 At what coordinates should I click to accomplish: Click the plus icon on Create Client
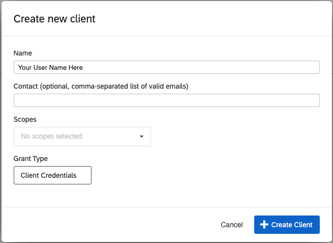pos(264,225)
